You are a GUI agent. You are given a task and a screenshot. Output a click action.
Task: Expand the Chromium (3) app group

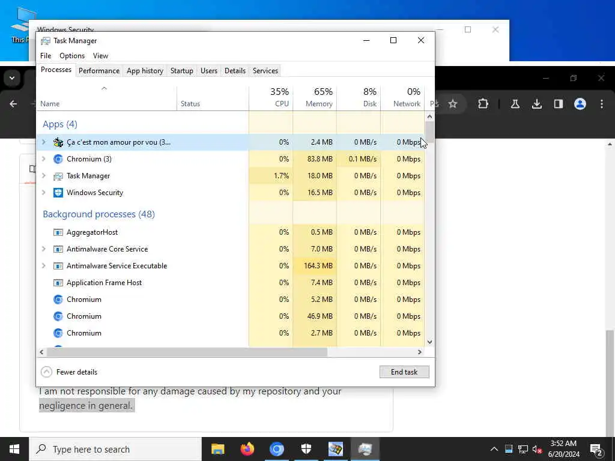click(x=43, y=158)
